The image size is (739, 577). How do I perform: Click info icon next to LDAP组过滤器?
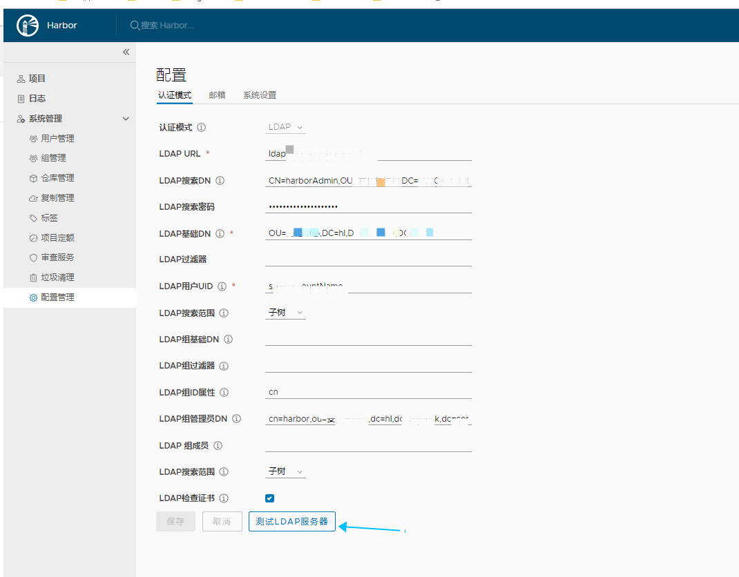pos(224,366)
